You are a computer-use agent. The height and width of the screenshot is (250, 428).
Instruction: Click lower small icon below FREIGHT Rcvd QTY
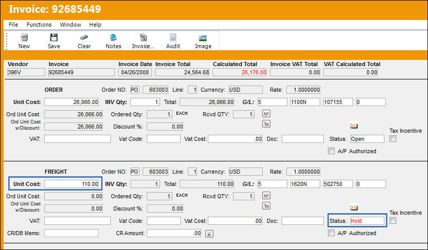coord(266,205)
